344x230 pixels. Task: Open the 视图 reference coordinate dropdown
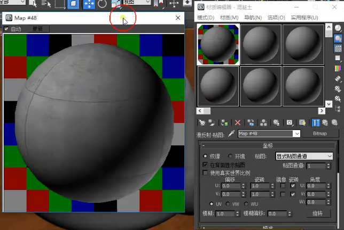[x=137, y=2]
